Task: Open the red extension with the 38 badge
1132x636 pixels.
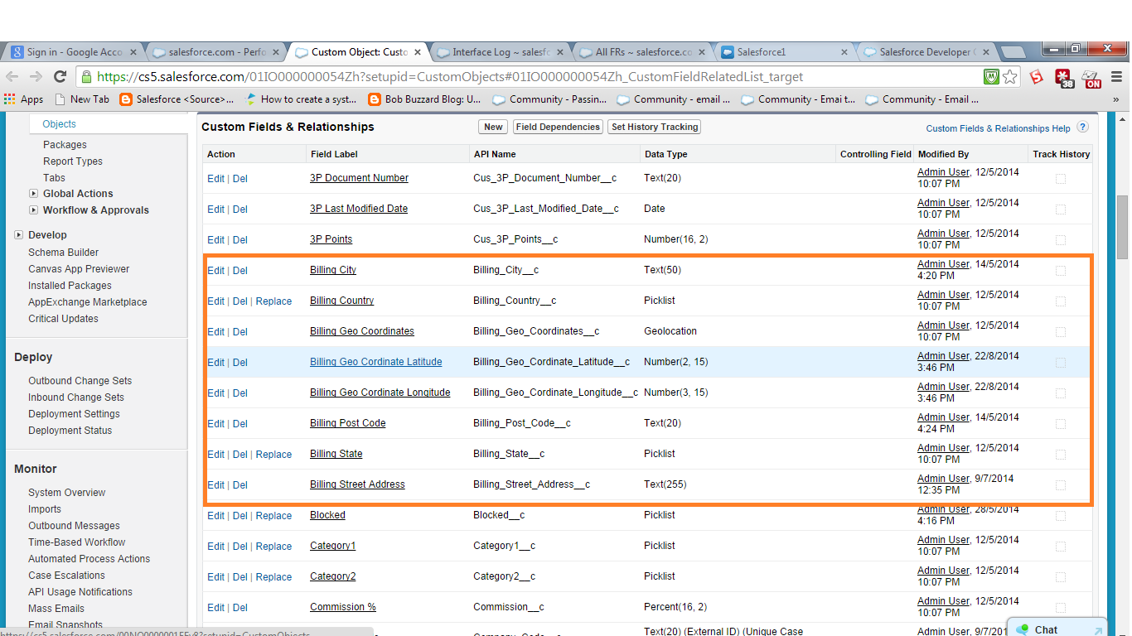Action: [x=1064, y=78]
